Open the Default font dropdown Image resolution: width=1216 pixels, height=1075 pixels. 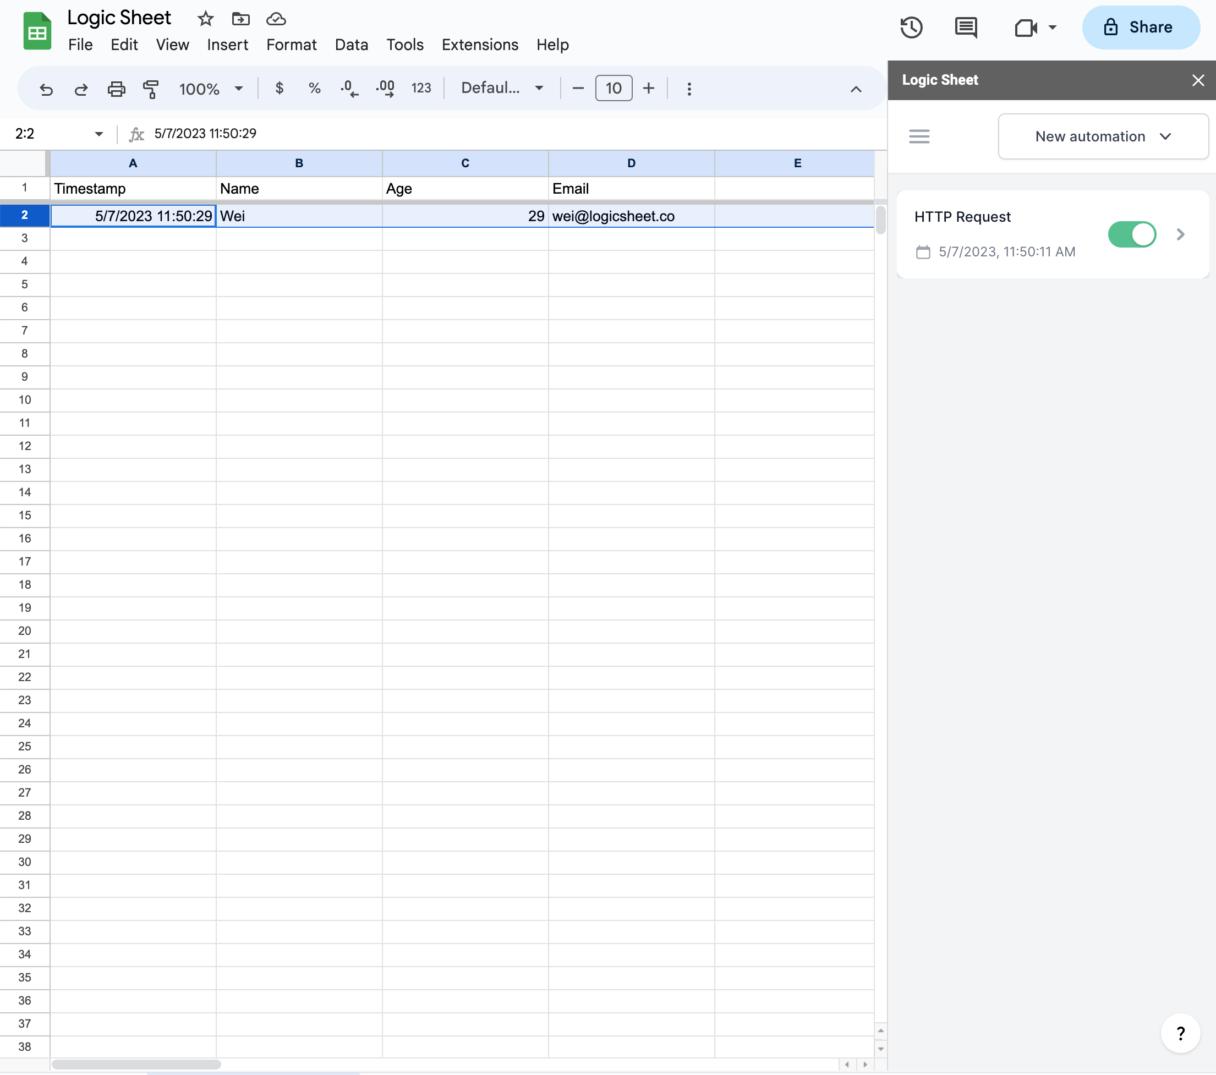pyautogui.click(x=501, y=89)
